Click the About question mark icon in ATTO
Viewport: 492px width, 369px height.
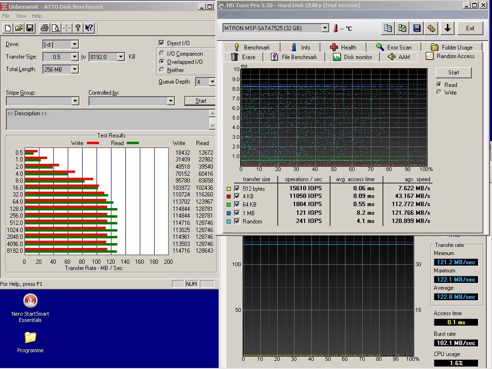(78, 28)
